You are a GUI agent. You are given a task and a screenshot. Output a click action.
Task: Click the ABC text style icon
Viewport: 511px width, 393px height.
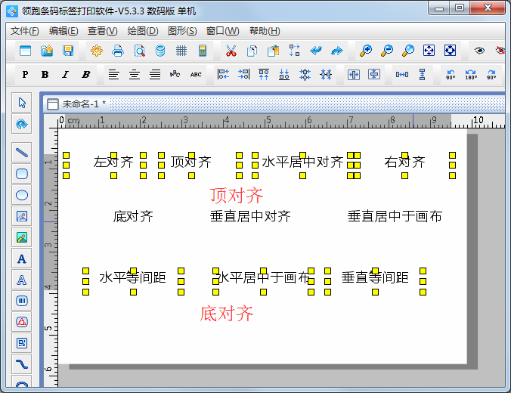[196, 75]
